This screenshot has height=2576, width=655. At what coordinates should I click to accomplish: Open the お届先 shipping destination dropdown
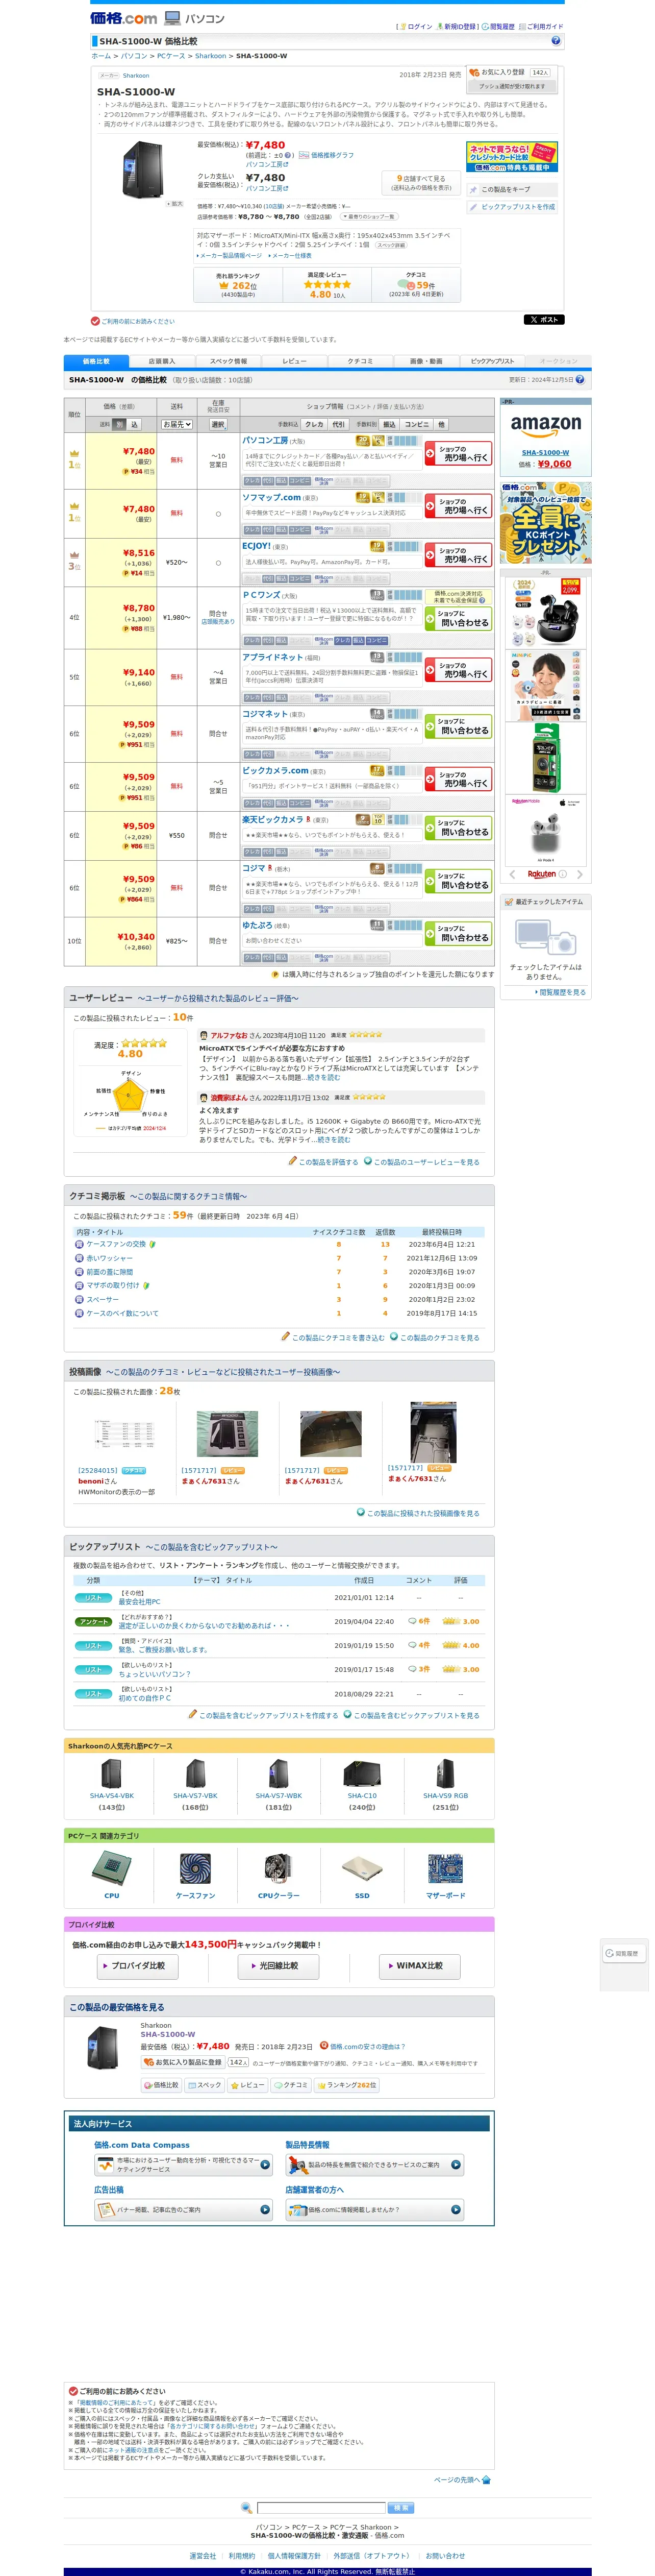tap(177, 424)
